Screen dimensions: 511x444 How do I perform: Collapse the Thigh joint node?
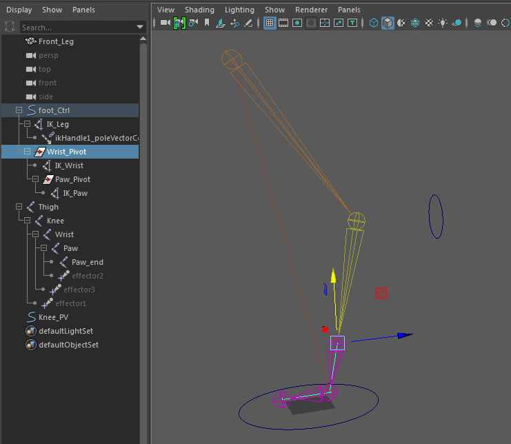19,207
